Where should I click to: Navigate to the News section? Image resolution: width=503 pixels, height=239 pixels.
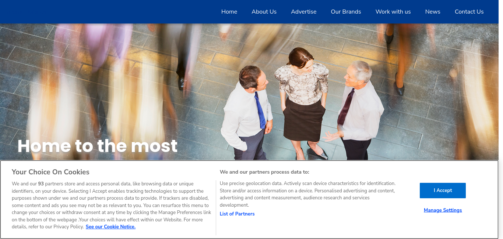pyautogui.click(x=433, y=12)
